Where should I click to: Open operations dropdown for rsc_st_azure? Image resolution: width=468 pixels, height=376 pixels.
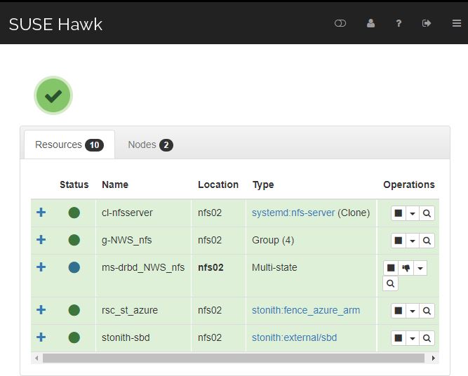click(x=413, y=311)
